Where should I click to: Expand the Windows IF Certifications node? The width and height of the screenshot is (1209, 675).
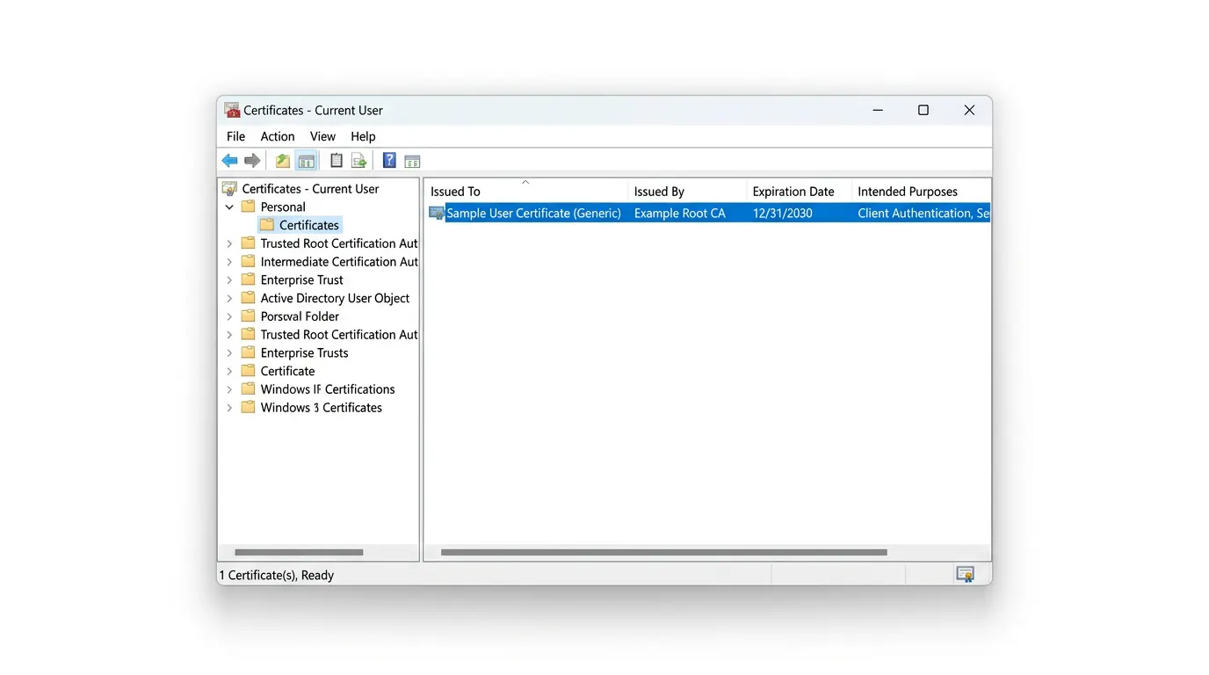tap(229, 389)
